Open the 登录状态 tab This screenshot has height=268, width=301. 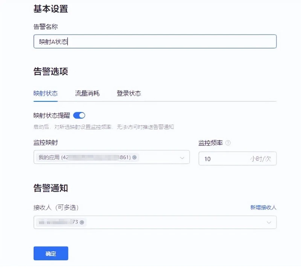click(129, 94)
